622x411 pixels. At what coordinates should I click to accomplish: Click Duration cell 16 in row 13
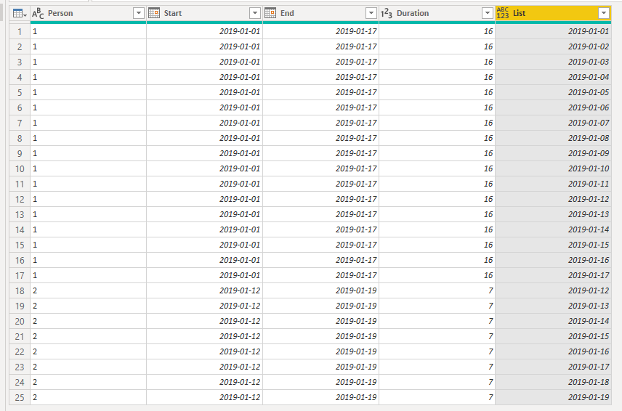pos(437,214)
